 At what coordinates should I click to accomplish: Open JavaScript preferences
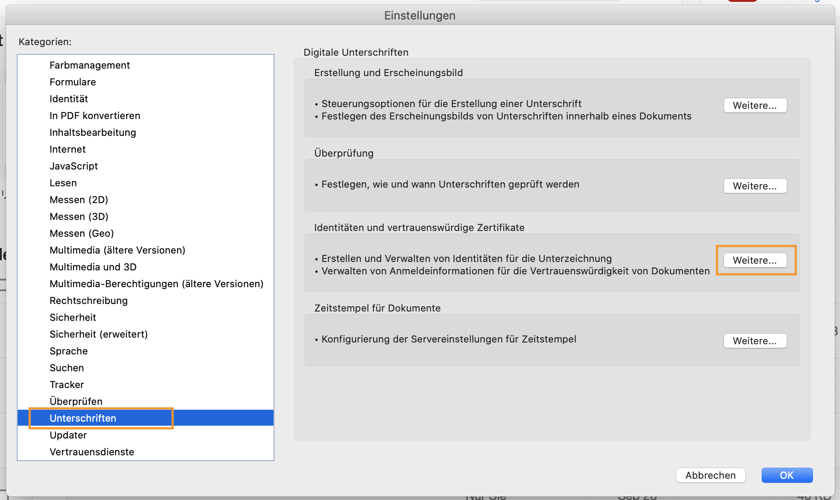pos(146,166)
